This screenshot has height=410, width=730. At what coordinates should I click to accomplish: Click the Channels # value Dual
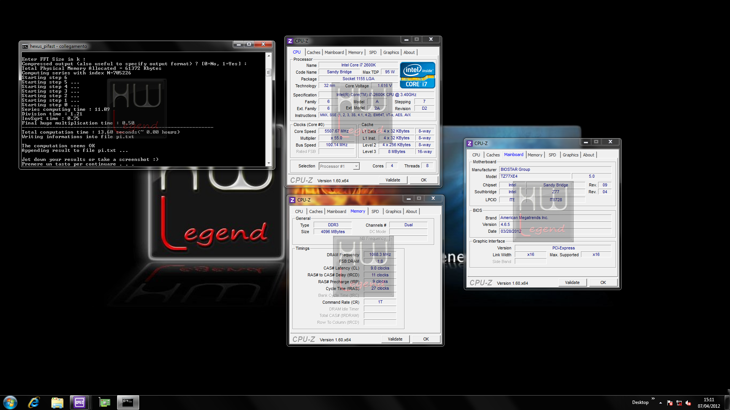click(408, 225)
